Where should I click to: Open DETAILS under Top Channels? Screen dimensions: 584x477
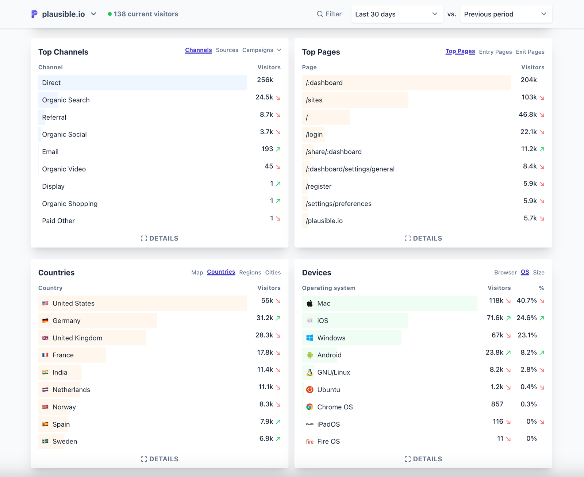click(160, 238)
